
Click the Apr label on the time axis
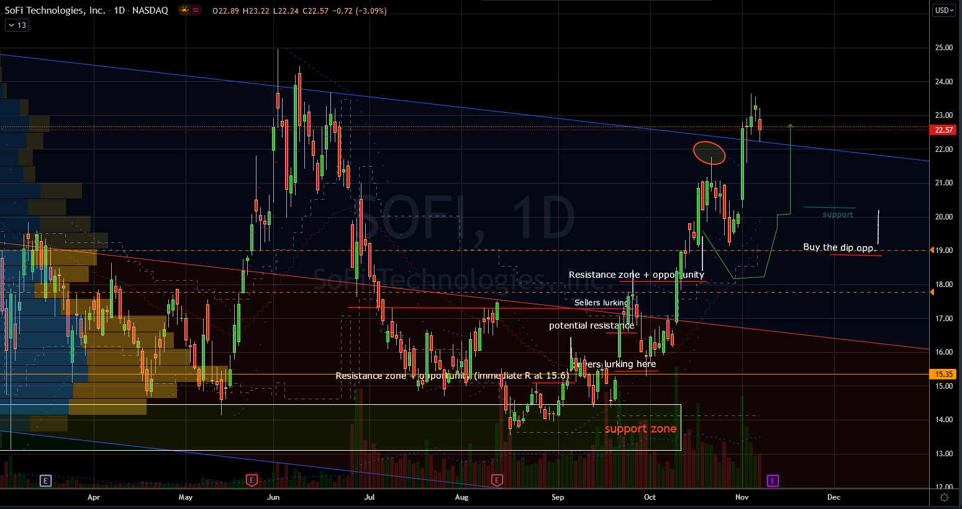point(94,497)
